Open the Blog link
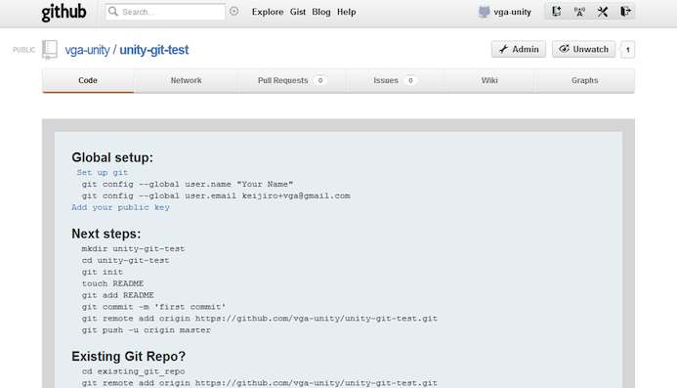Viewport: 677px width, 388px height. 321,12
